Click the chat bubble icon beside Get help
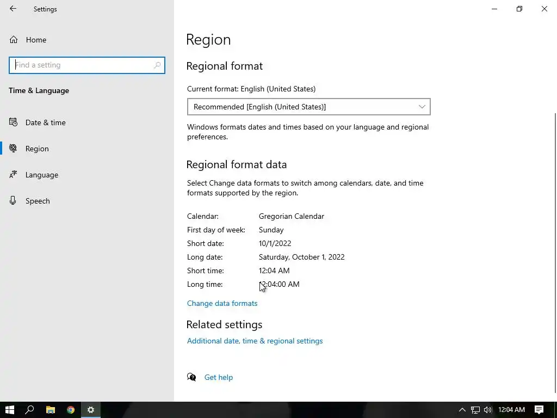This screenshot has width=557, height=418. [191, 377]
